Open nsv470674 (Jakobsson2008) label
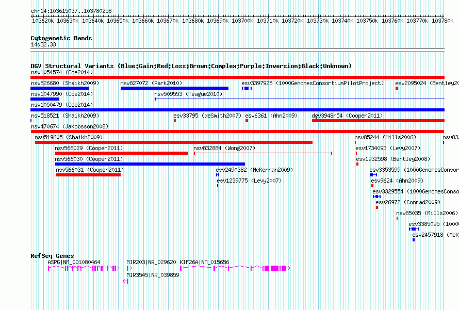This screenshot has height=310, width=459. tap(70, 126)
